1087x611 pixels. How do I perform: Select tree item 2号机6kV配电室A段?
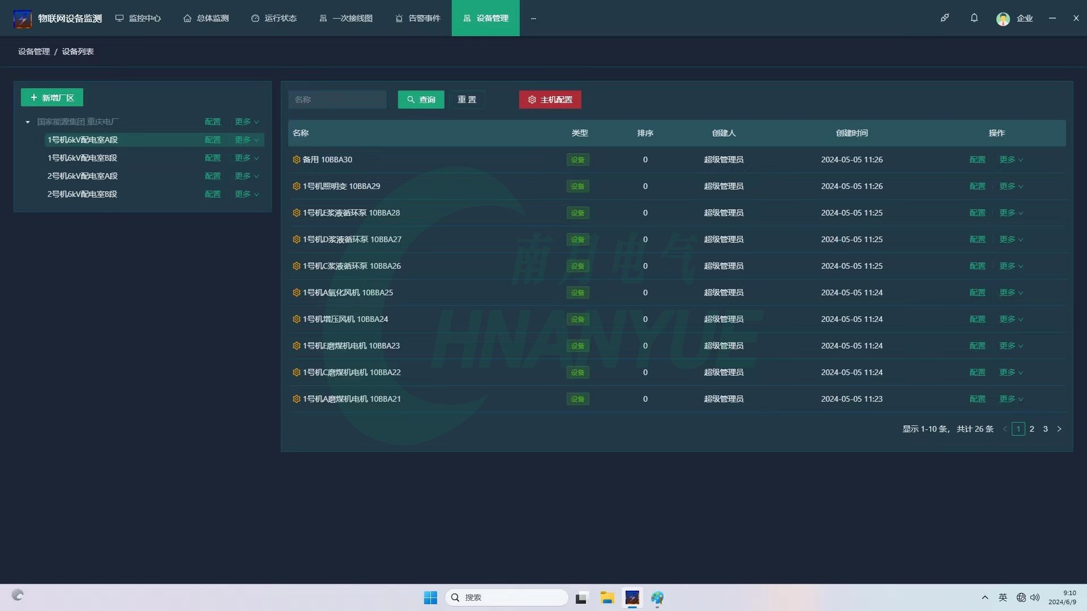(82, 176)
